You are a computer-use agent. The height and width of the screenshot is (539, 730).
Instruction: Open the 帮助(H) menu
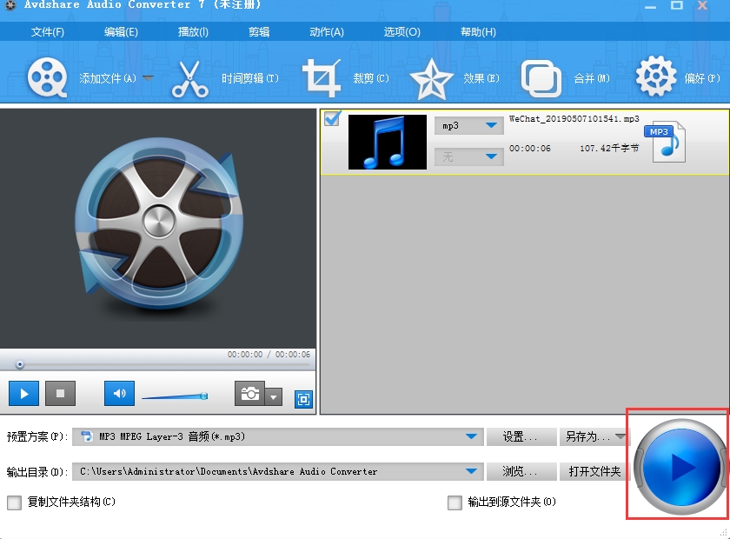click(x=478, y=32)
